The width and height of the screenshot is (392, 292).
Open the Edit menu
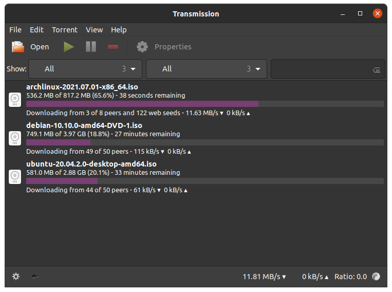[x=36, y=30]
